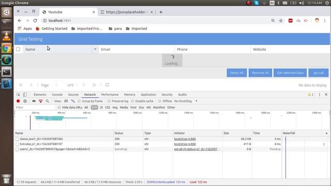Show All network request types
Viewport: 331px width, 186px height.
click(86, 107)
